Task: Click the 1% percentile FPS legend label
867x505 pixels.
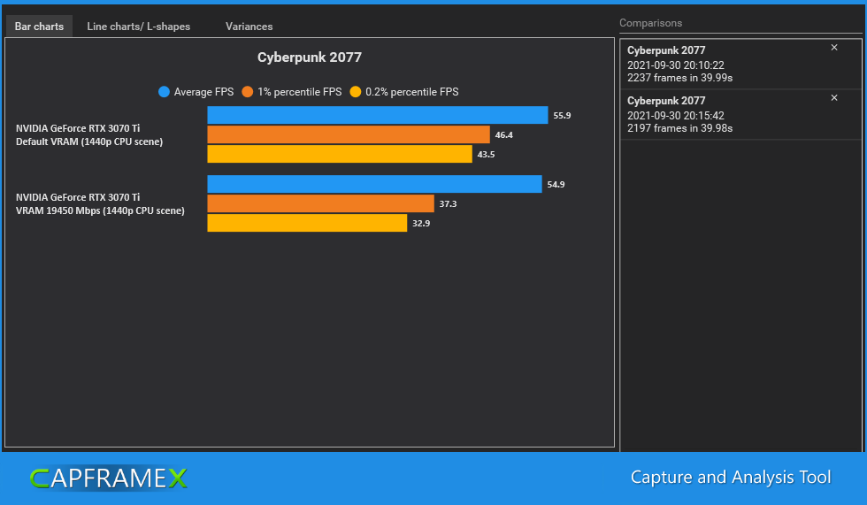Action: pyautogui.click(x=300, y=92)
